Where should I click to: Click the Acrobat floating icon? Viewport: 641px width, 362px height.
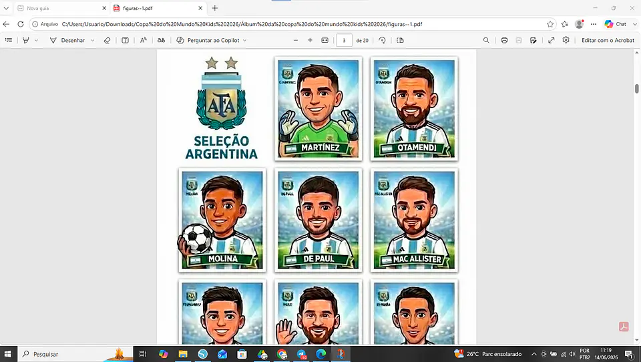[x=624, y=327]
